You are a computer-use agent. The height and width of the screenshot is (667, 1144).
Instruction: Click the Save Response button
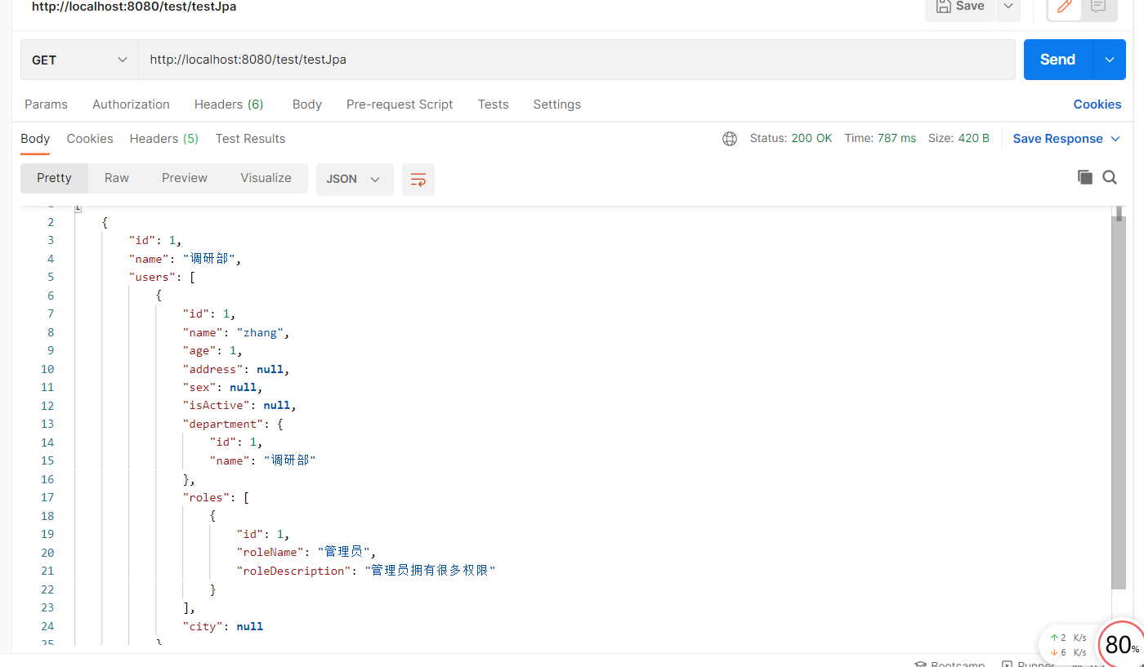tap(1058, 139)
